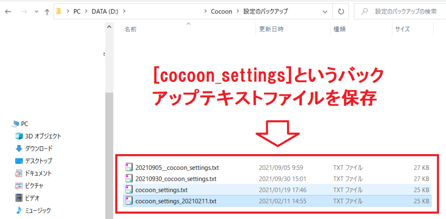Expand chevron between Cocoon and 設定のバックアップ
The image size is (446, 219).
coord(238,12)
